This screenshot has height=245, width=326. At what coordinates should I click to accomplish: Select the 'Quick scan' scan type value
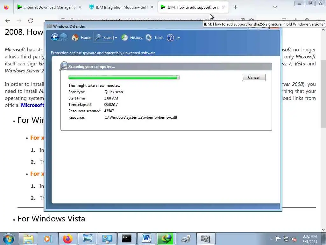click(x=114, y=92)
